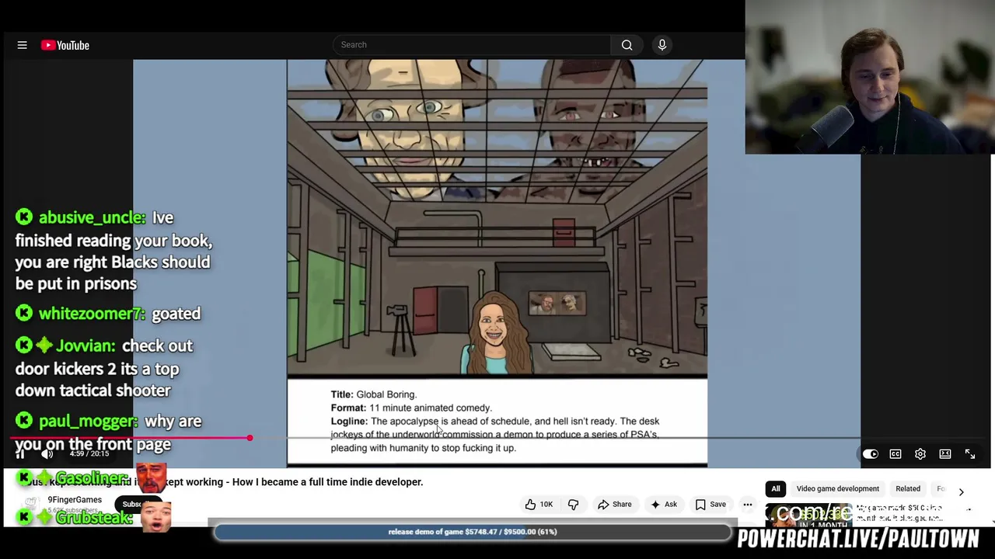Expand more chips with the right chevron
The width and height of the screenshot is (995, 559).
[x=961, y=491]
